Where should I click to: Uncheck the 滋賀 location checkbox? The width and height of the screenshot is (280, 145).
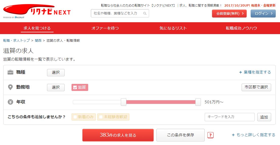point(75,87)
